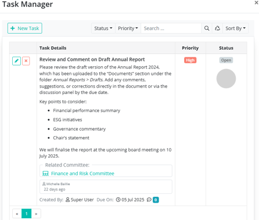Click the committee icon beside Finance and Risk
Image resolution: width=259 pixels, height=220 pixels.
pyautogui.click(x=45, y=174)
